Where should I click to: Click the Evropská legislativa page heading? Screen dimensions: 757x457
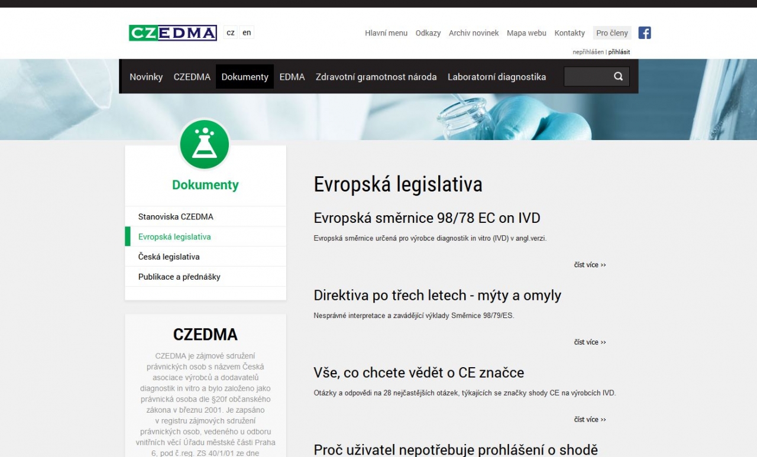tap(398, 184)
